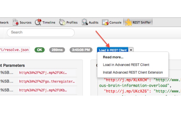Choose Read more... from the menu
Screen dimensions: 181x113
[113, 57]
